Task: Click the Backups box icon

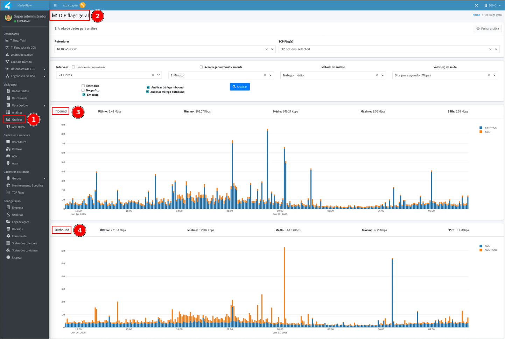Action: 8,229
